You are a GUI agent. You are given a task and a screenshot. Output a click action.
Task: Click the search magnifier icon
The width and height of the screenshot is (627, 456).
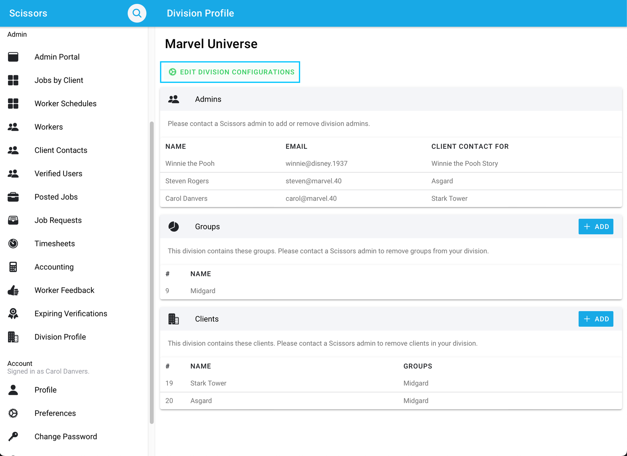pos(137,13)
